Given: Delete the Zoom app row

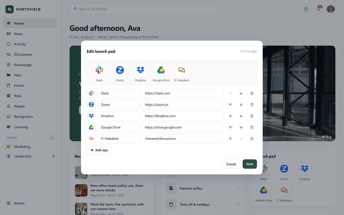Looking at the screenshot, I should pyautogui.click(x=252, y=105).
